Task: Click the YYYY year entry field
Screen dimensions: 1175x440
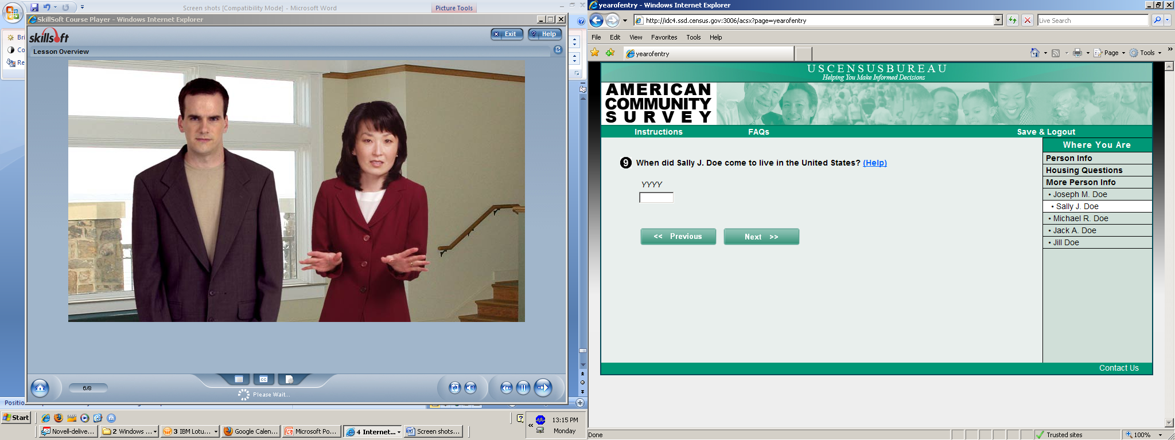Action: point(656,198)
